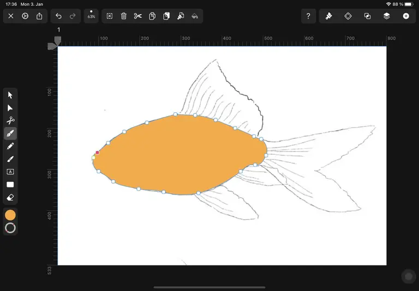Tap the round floating button bottom-right
This screenshot has width=419, height=291.
click(x=409, y=276)
